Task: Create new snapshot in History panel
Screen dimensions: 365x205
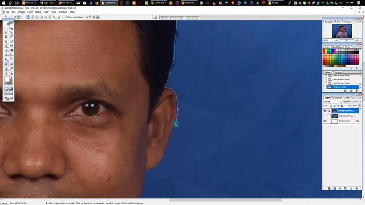Action: click(351, 91)
